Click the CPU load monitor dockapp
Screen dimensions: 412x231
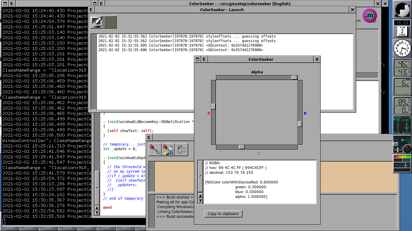[x=402, y=87]
